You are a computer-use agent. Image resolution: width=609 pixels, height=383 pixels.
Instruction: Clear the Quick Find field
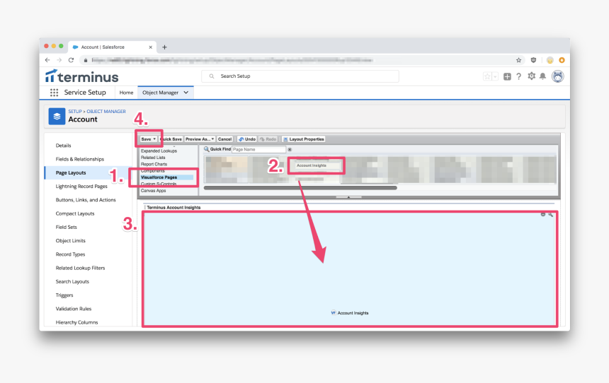click(x=290, y=149)
